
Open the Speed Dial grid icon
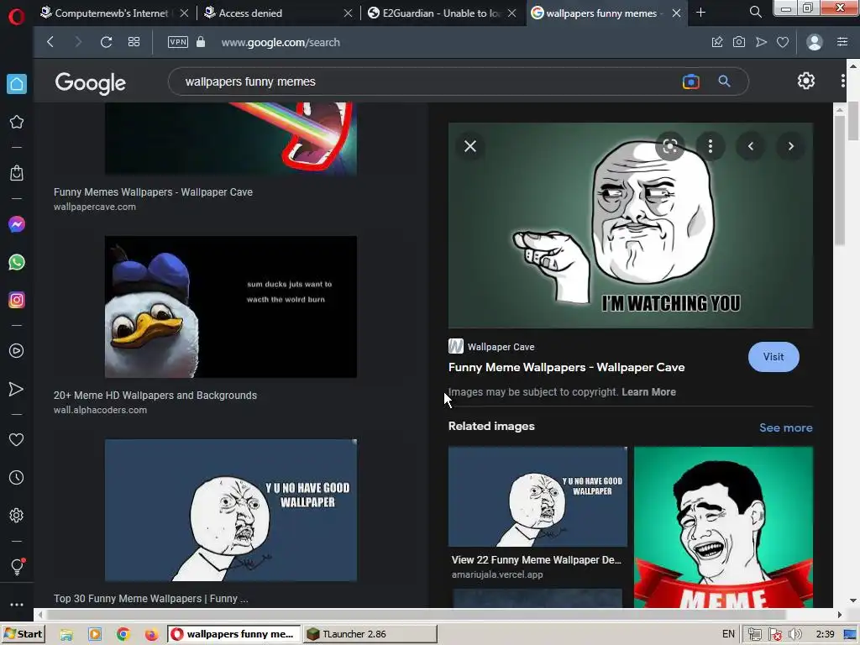click(x=134, y=42)
